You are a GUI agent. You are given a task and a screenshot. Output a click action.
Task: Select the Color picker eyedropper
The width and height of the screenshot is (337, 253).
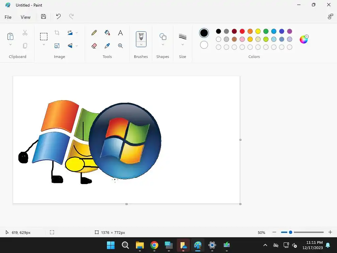coord(107,45)
